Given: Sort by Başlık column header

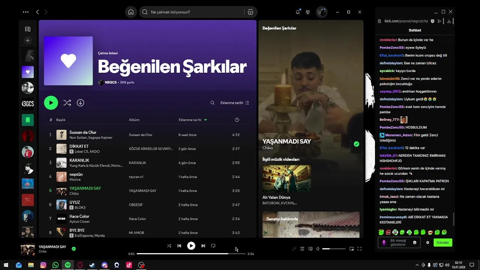Looking at the screenshot, I should 61,120.
